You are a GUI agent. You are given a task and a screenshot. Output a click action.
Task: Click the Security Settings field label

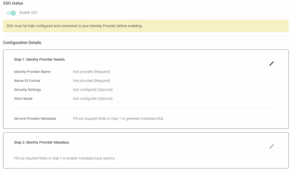(x=27, y=90)
